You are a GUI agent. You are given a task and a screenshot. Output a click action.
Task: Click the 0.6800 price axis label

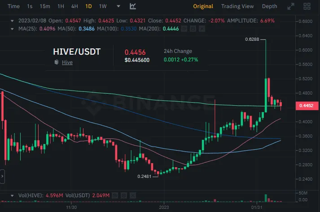305,21
